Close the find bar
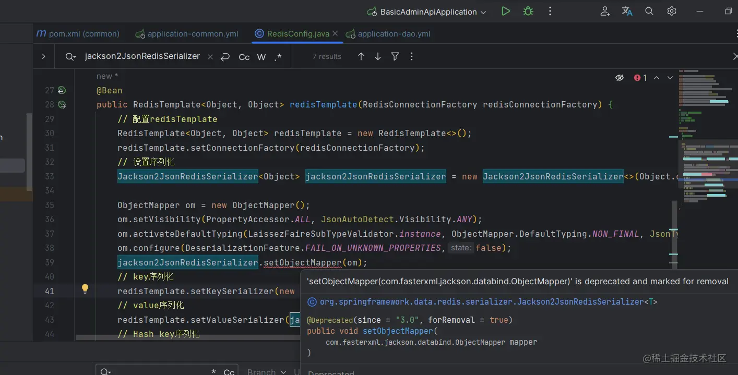Screen dimensions: 738x375 [x=735, y=56]
